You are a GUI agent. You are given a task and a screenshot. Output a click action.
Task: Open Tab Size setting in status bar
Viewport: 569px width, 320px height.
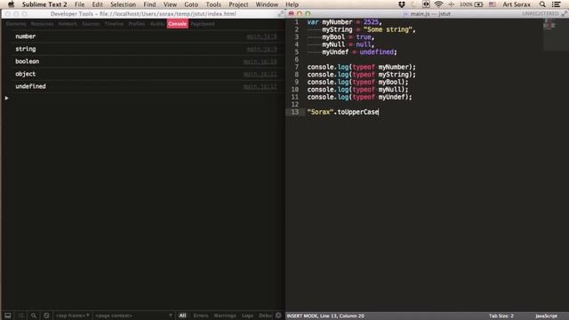click(501, 316)
